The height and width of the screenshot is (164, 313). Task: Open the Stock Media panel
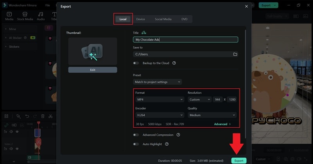coord(25,16)
